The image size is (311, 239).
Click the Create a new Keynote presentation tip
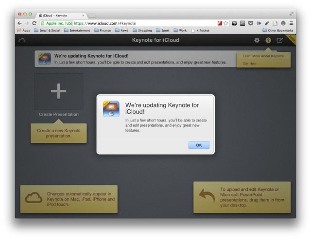click(59, 133)
